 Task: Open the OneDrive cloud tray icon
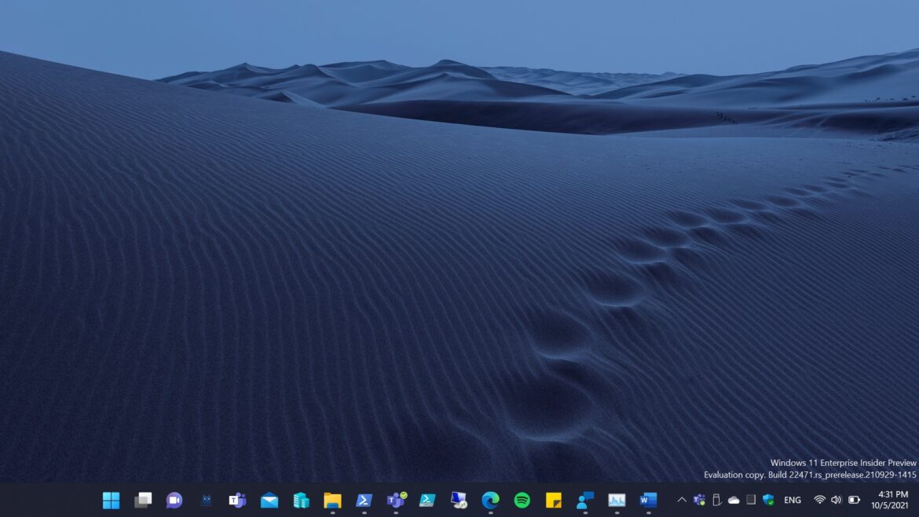pyautogui.click(x=734, y=500)
